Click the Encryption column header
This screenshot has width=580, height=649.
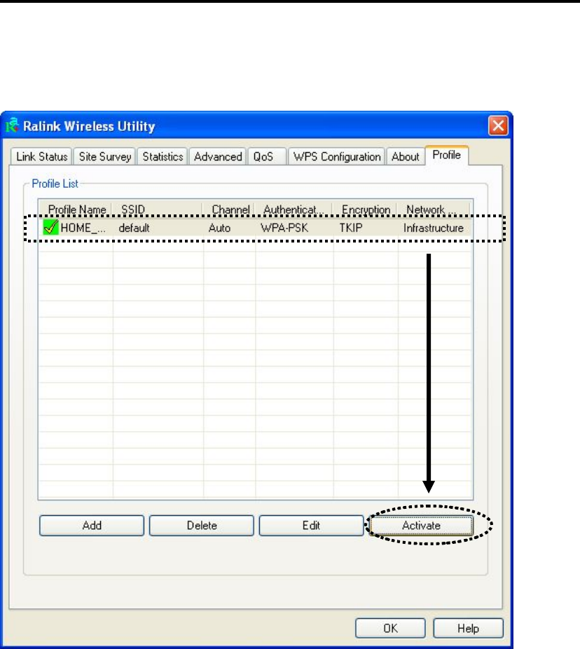click(365, 210)
